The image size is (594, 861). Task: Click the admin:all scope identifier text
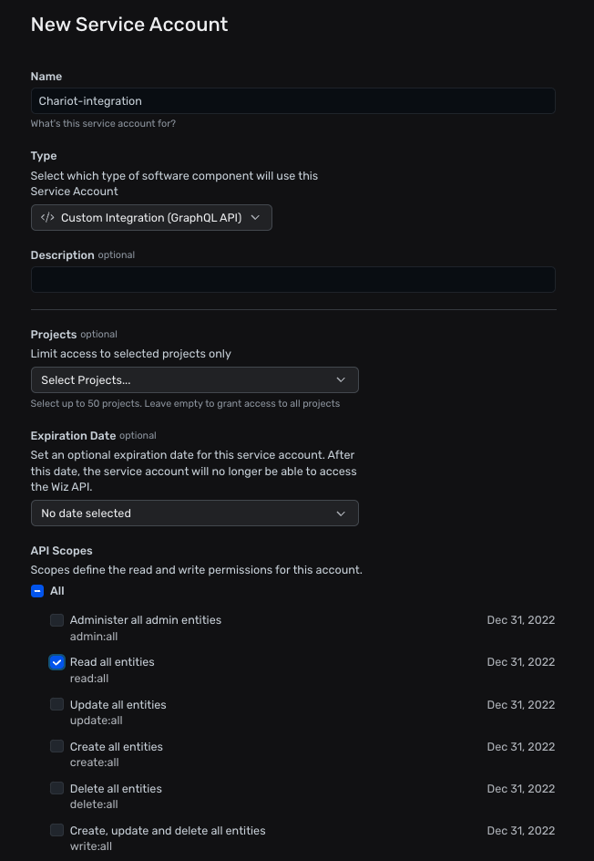(x=94, y=637)
